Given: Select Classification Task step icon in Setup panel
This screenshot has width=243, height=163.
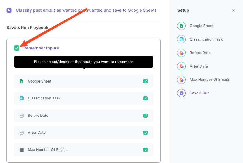Looking at the screenshot, I should click(181, 39).
